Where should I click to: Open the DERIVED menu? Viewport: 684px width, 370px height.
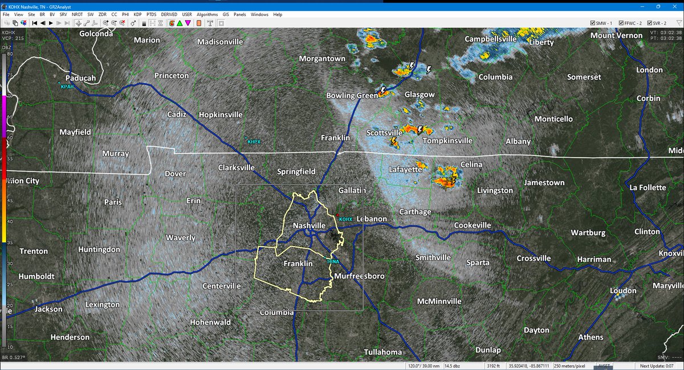(169, 14)
